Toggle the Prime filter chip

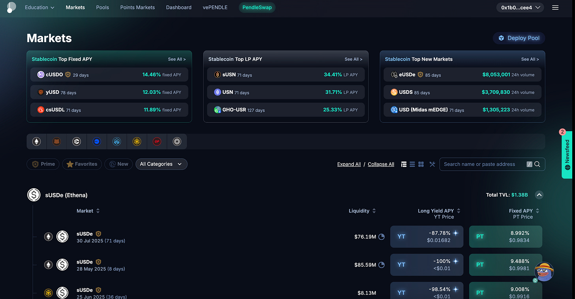(x=43, y=164)
